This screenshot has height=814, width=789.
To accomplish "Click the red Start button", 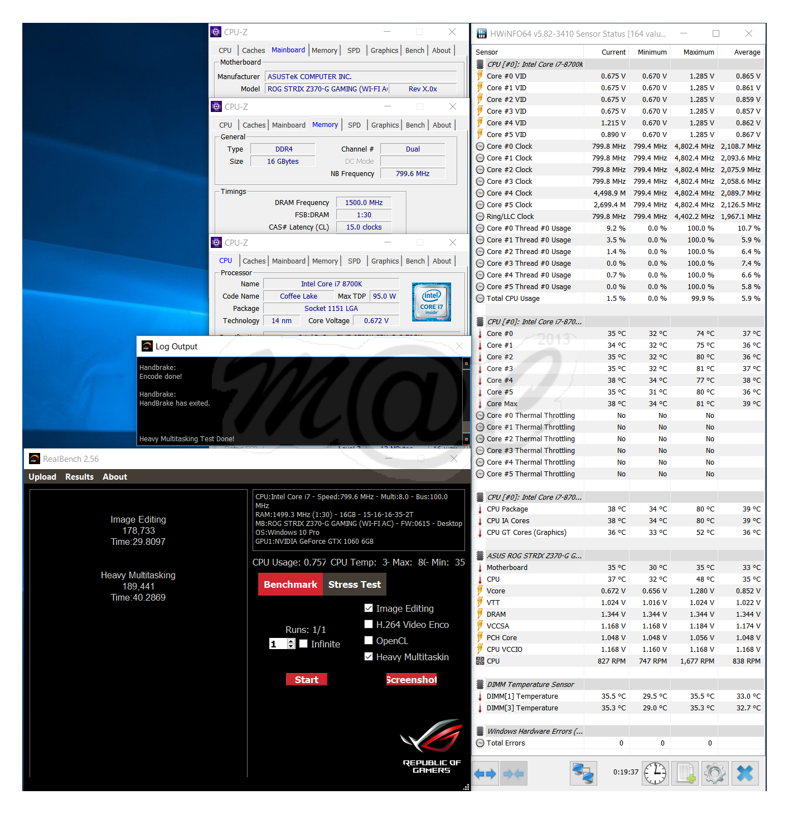I will [x=307, y=679].
